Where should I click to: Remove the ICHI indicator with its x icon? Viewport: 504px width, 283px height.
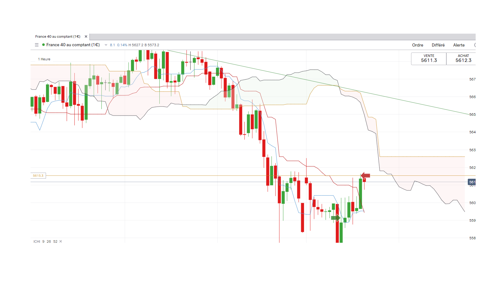click(61, 241)
